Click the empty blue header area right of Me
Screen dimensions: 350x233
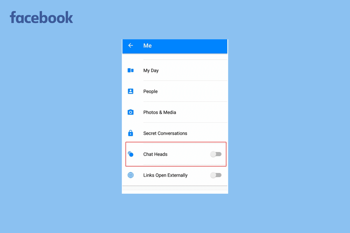click(190, 46)
